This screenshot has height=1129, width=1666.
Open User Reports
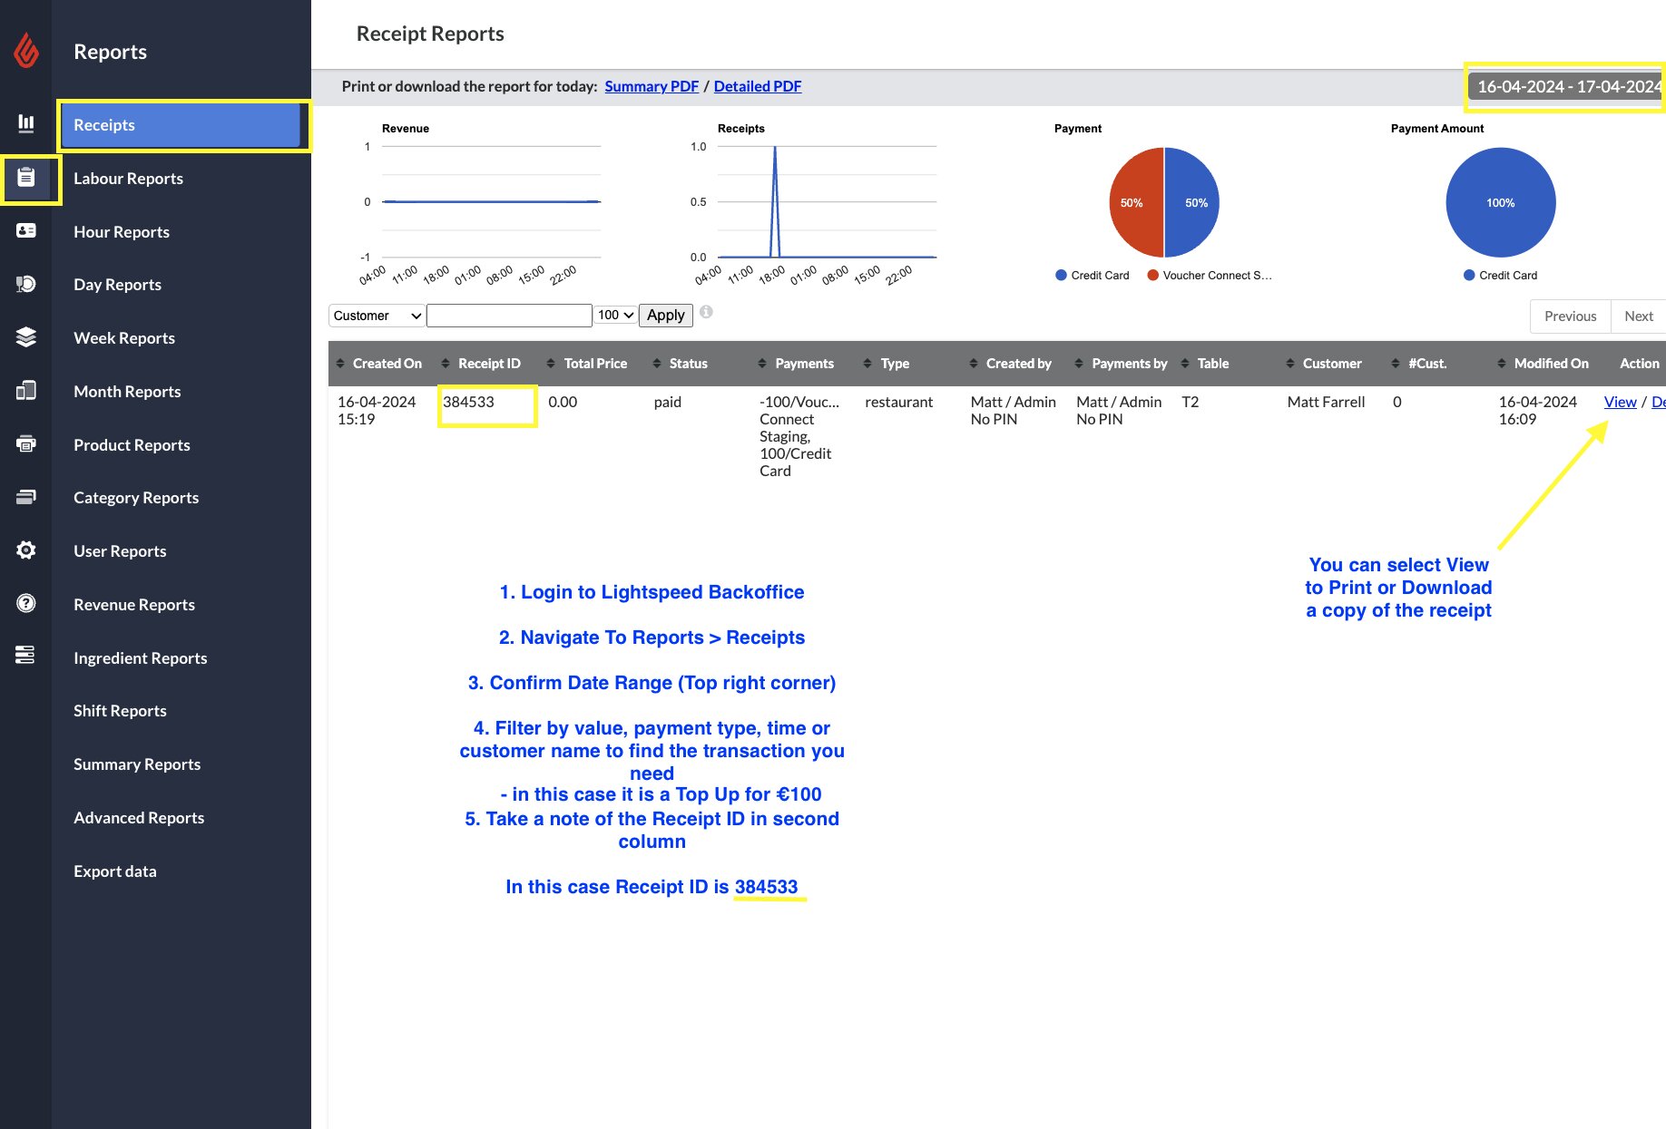pos(120,551)
